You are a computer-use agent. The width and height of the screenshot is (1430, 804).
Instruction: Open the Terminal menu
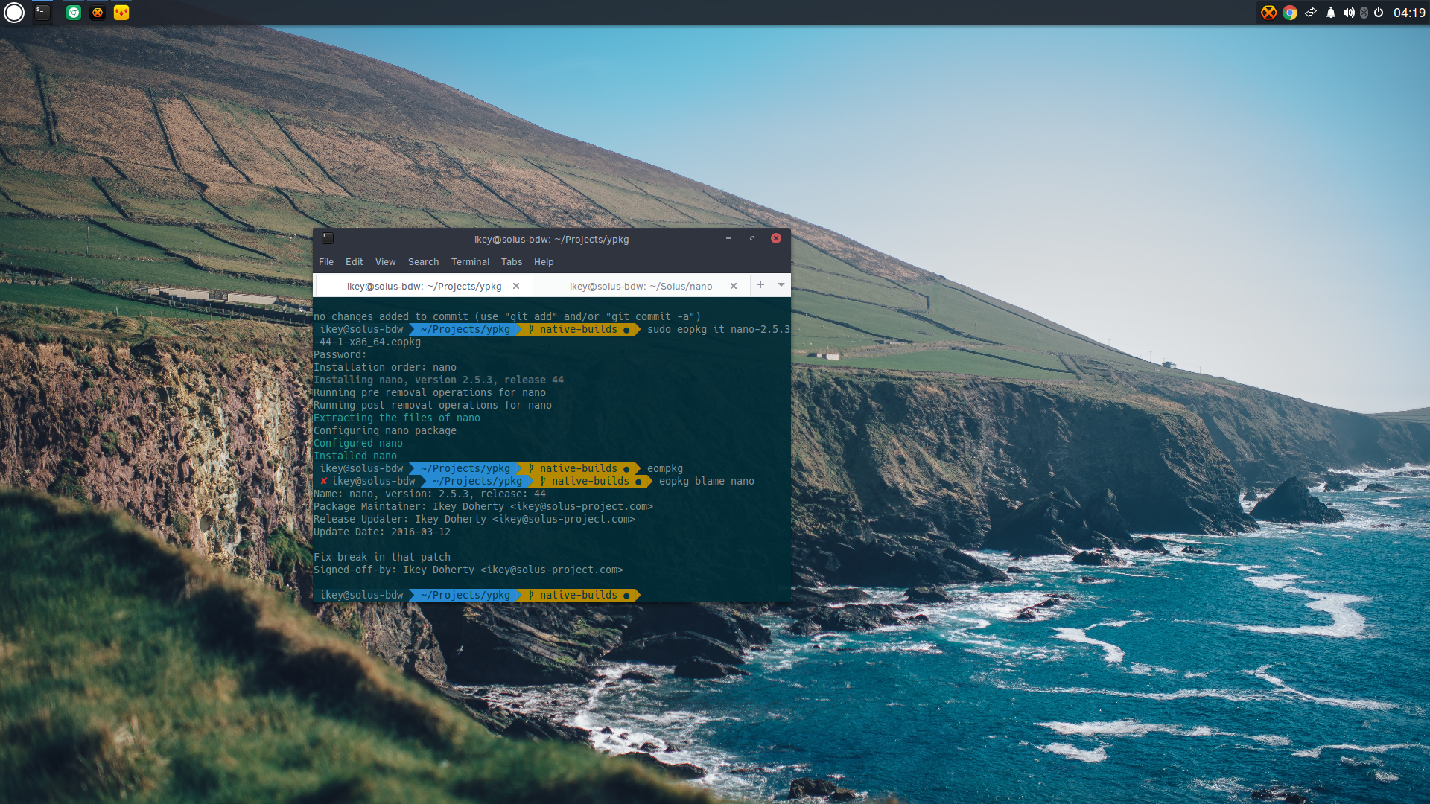point(470,262)
